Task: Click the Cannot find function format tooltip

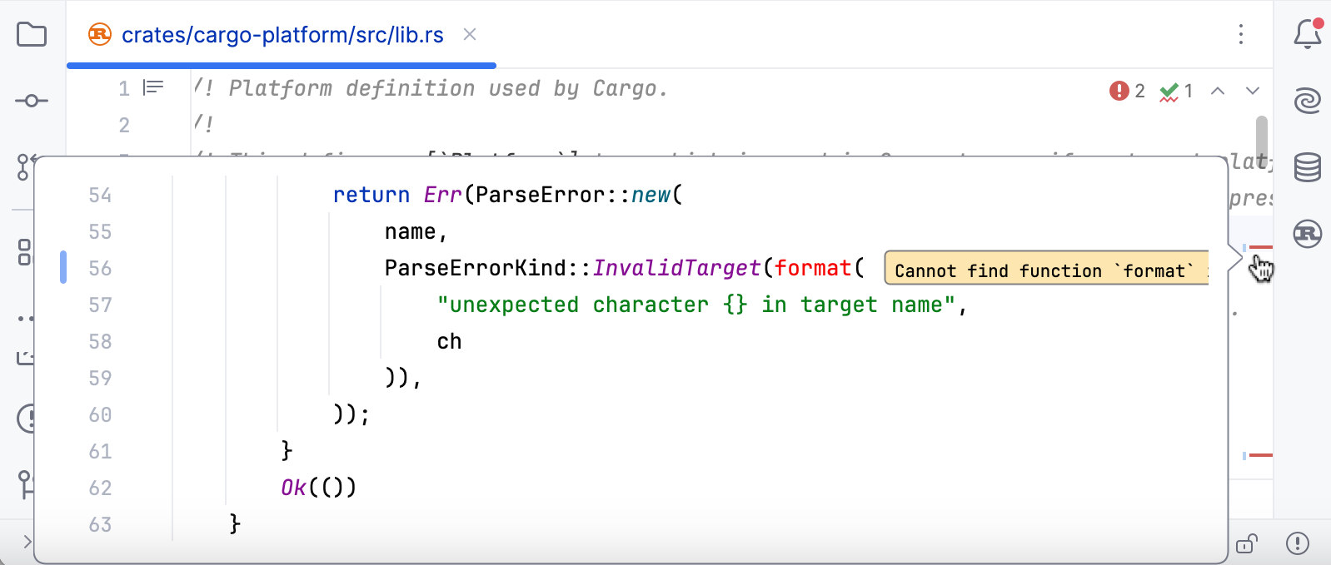Action: tap(1044, 270)
